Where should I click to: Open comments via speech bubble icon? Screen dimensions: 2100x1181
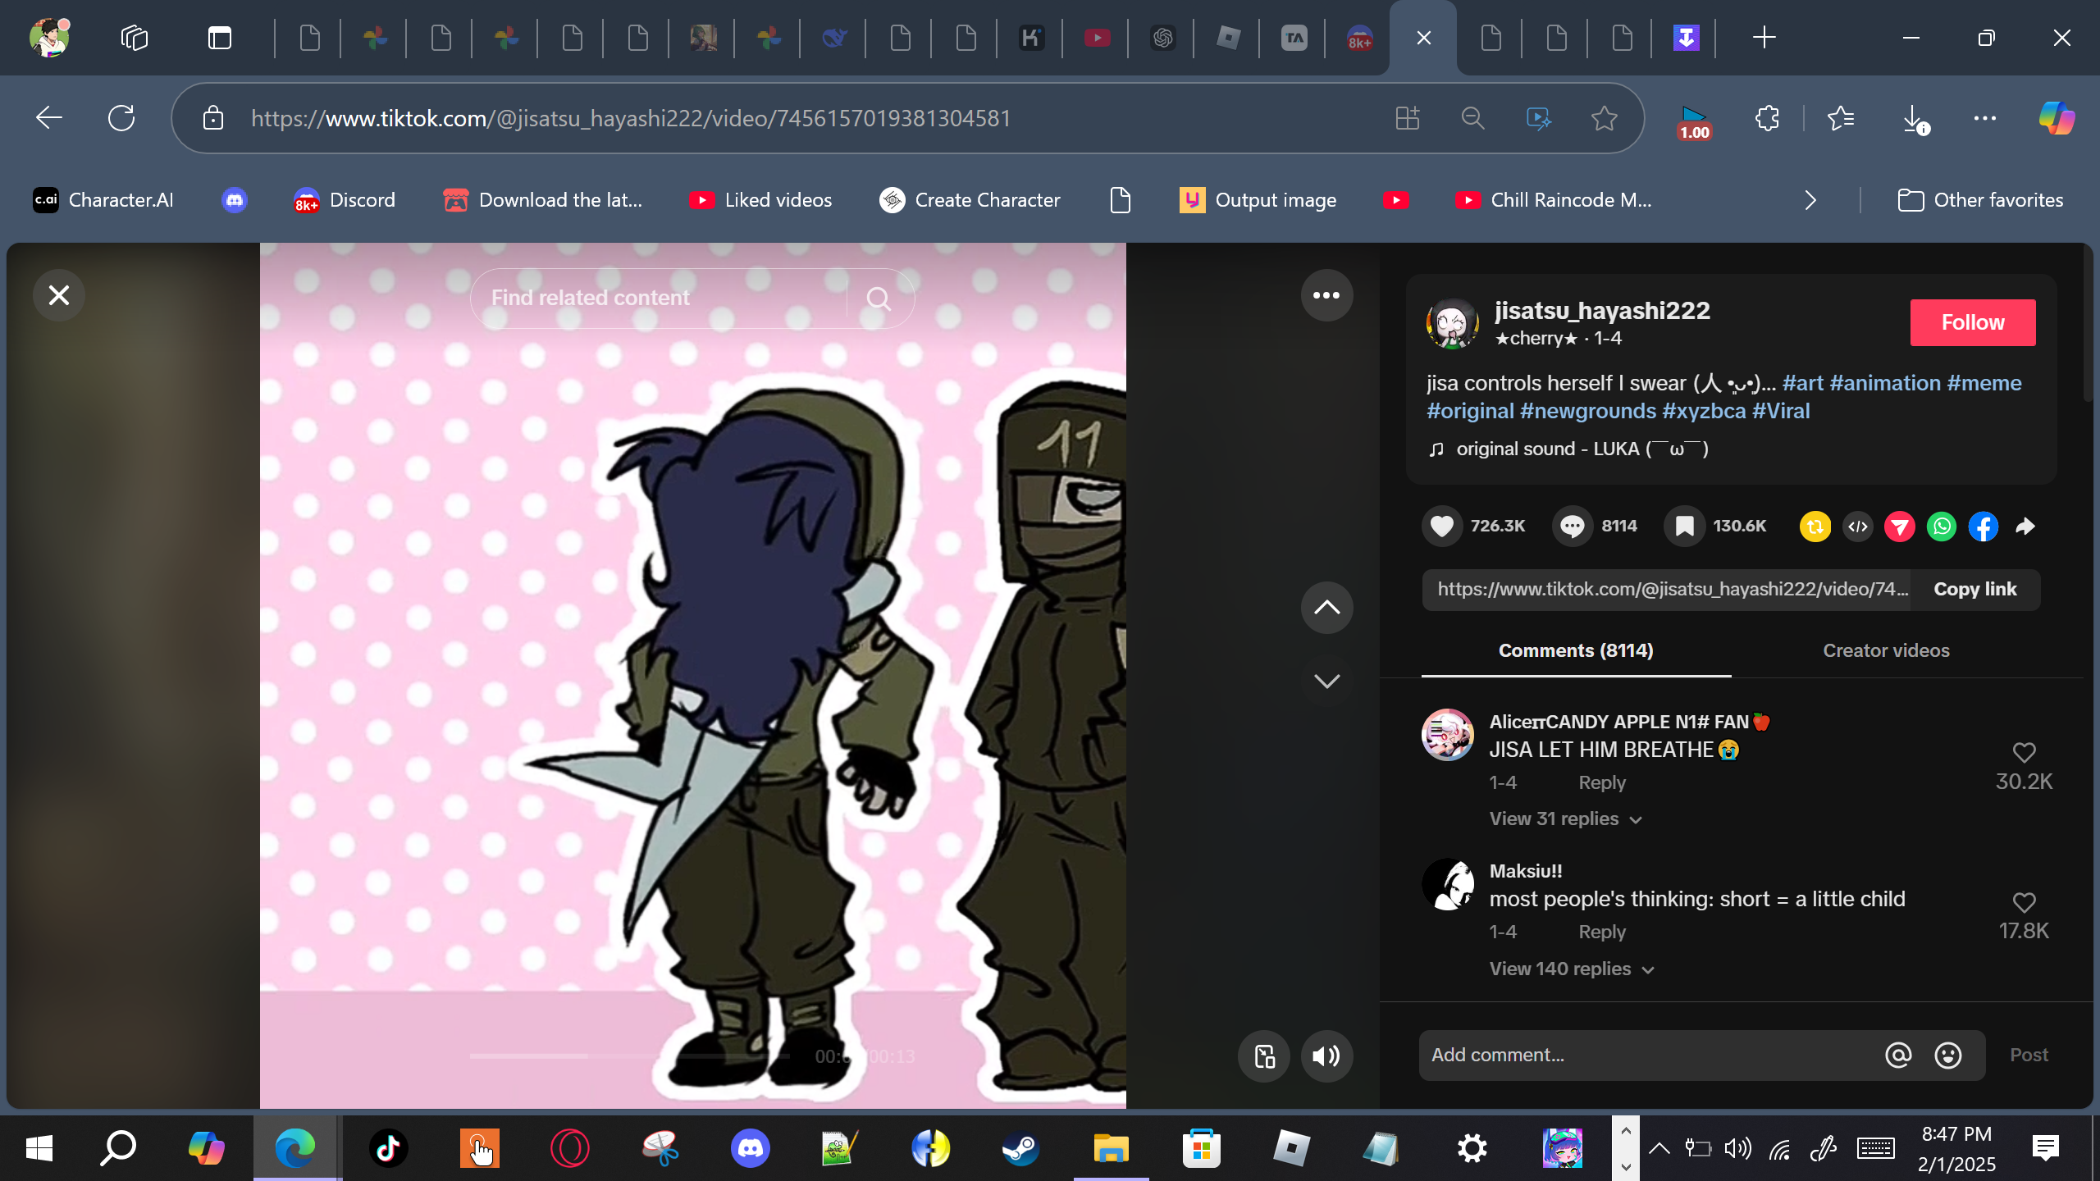(x=1572, y=526)
